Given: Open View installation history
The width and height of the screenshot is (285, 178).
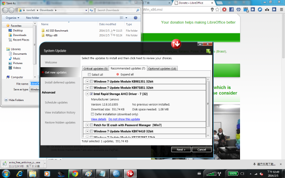Looking at the screenshot, I should pos(60,113).
